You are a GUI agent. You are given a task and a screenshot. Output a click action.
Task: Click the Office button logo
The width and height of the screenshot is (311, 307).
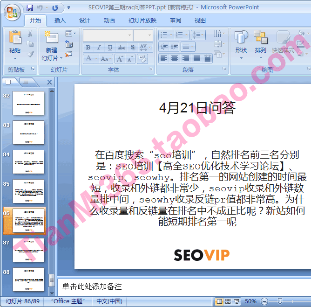point(12,12)
